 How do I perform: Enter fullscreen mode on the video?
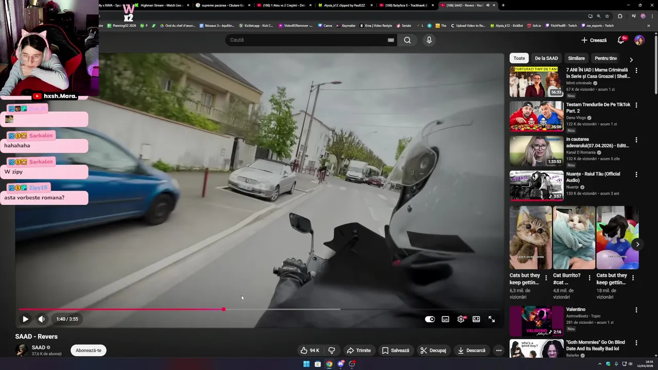point(491,319)
